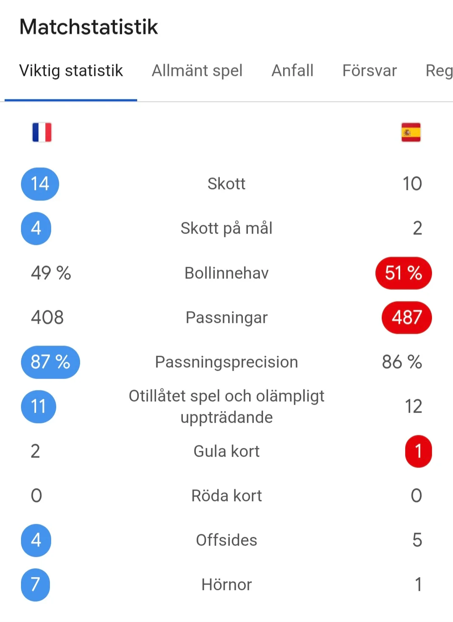The image size is (453, 622).
Task: Click the Matchstatistik heading
Action: [89, 27]
